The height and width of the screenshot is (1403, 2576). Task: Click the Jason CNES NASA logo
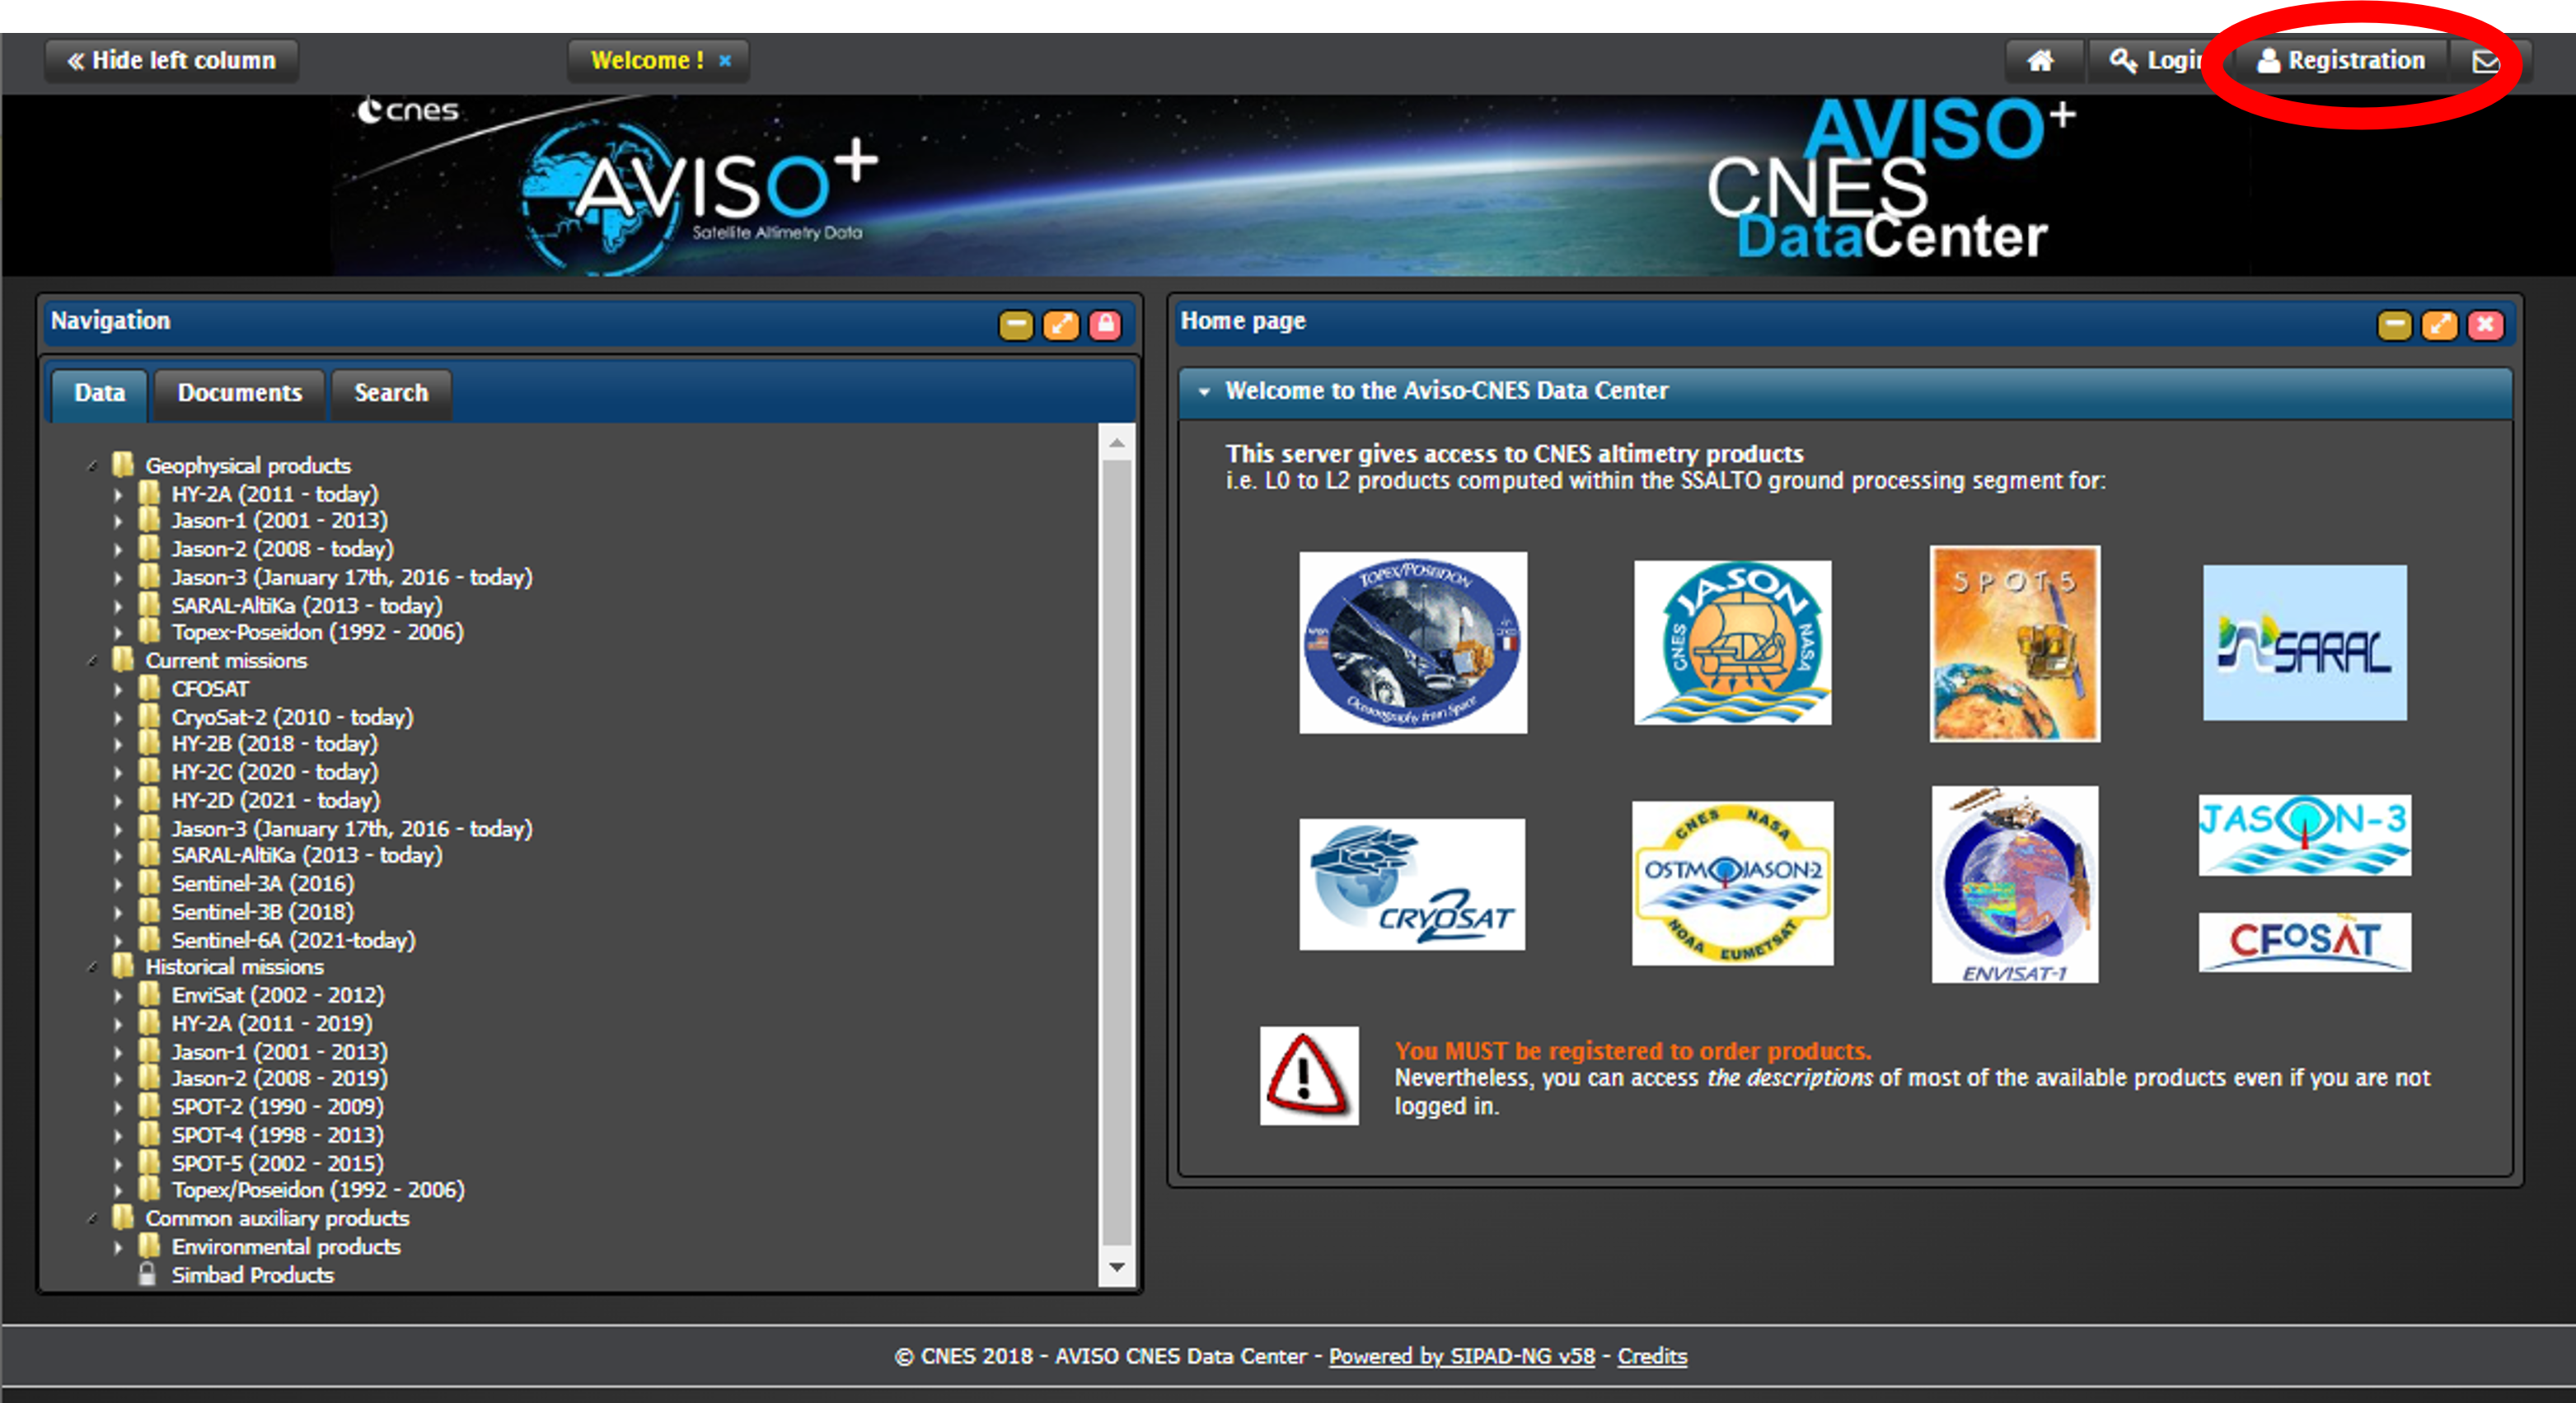(1733, 643)
